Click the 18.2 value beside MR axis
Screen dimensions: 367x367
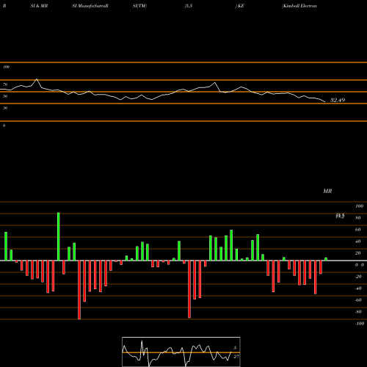tap(340, 216)
